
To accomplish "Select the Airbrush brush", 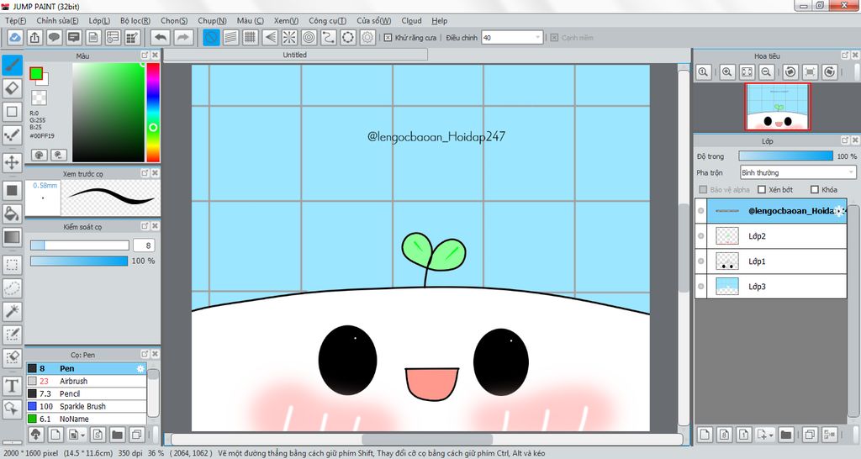I will tap(87, 381).
